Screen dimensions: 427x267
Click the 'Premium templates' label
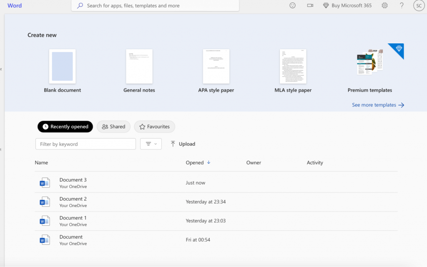click(370, 90)
